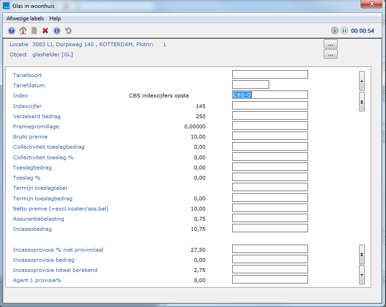Click the house home icon in toolbar
Image resolution: width=386 pixels, height=307 pixels.
pyautogui.click(x=23, y=30)
